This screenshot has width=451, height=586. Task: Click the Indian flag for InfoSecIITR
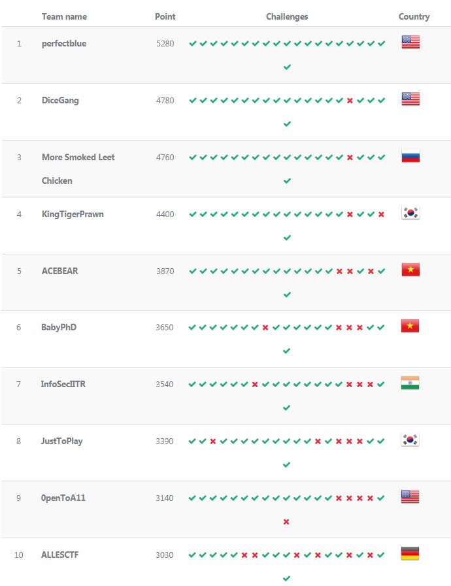[x=410, y=384]
